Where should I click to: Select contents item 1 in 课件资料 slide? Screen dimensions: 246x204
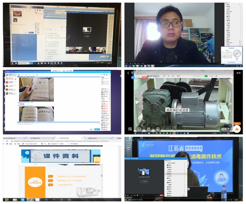click(51, 176)
